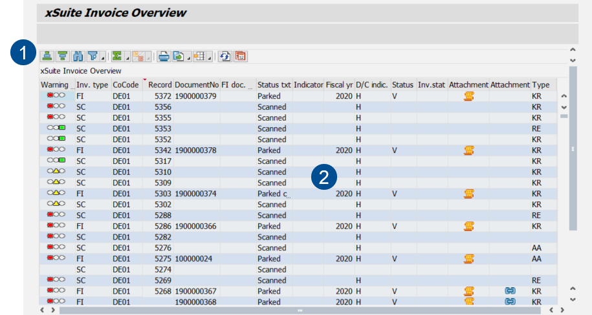Open the layout grid dropdown arrow

(210, 57)
